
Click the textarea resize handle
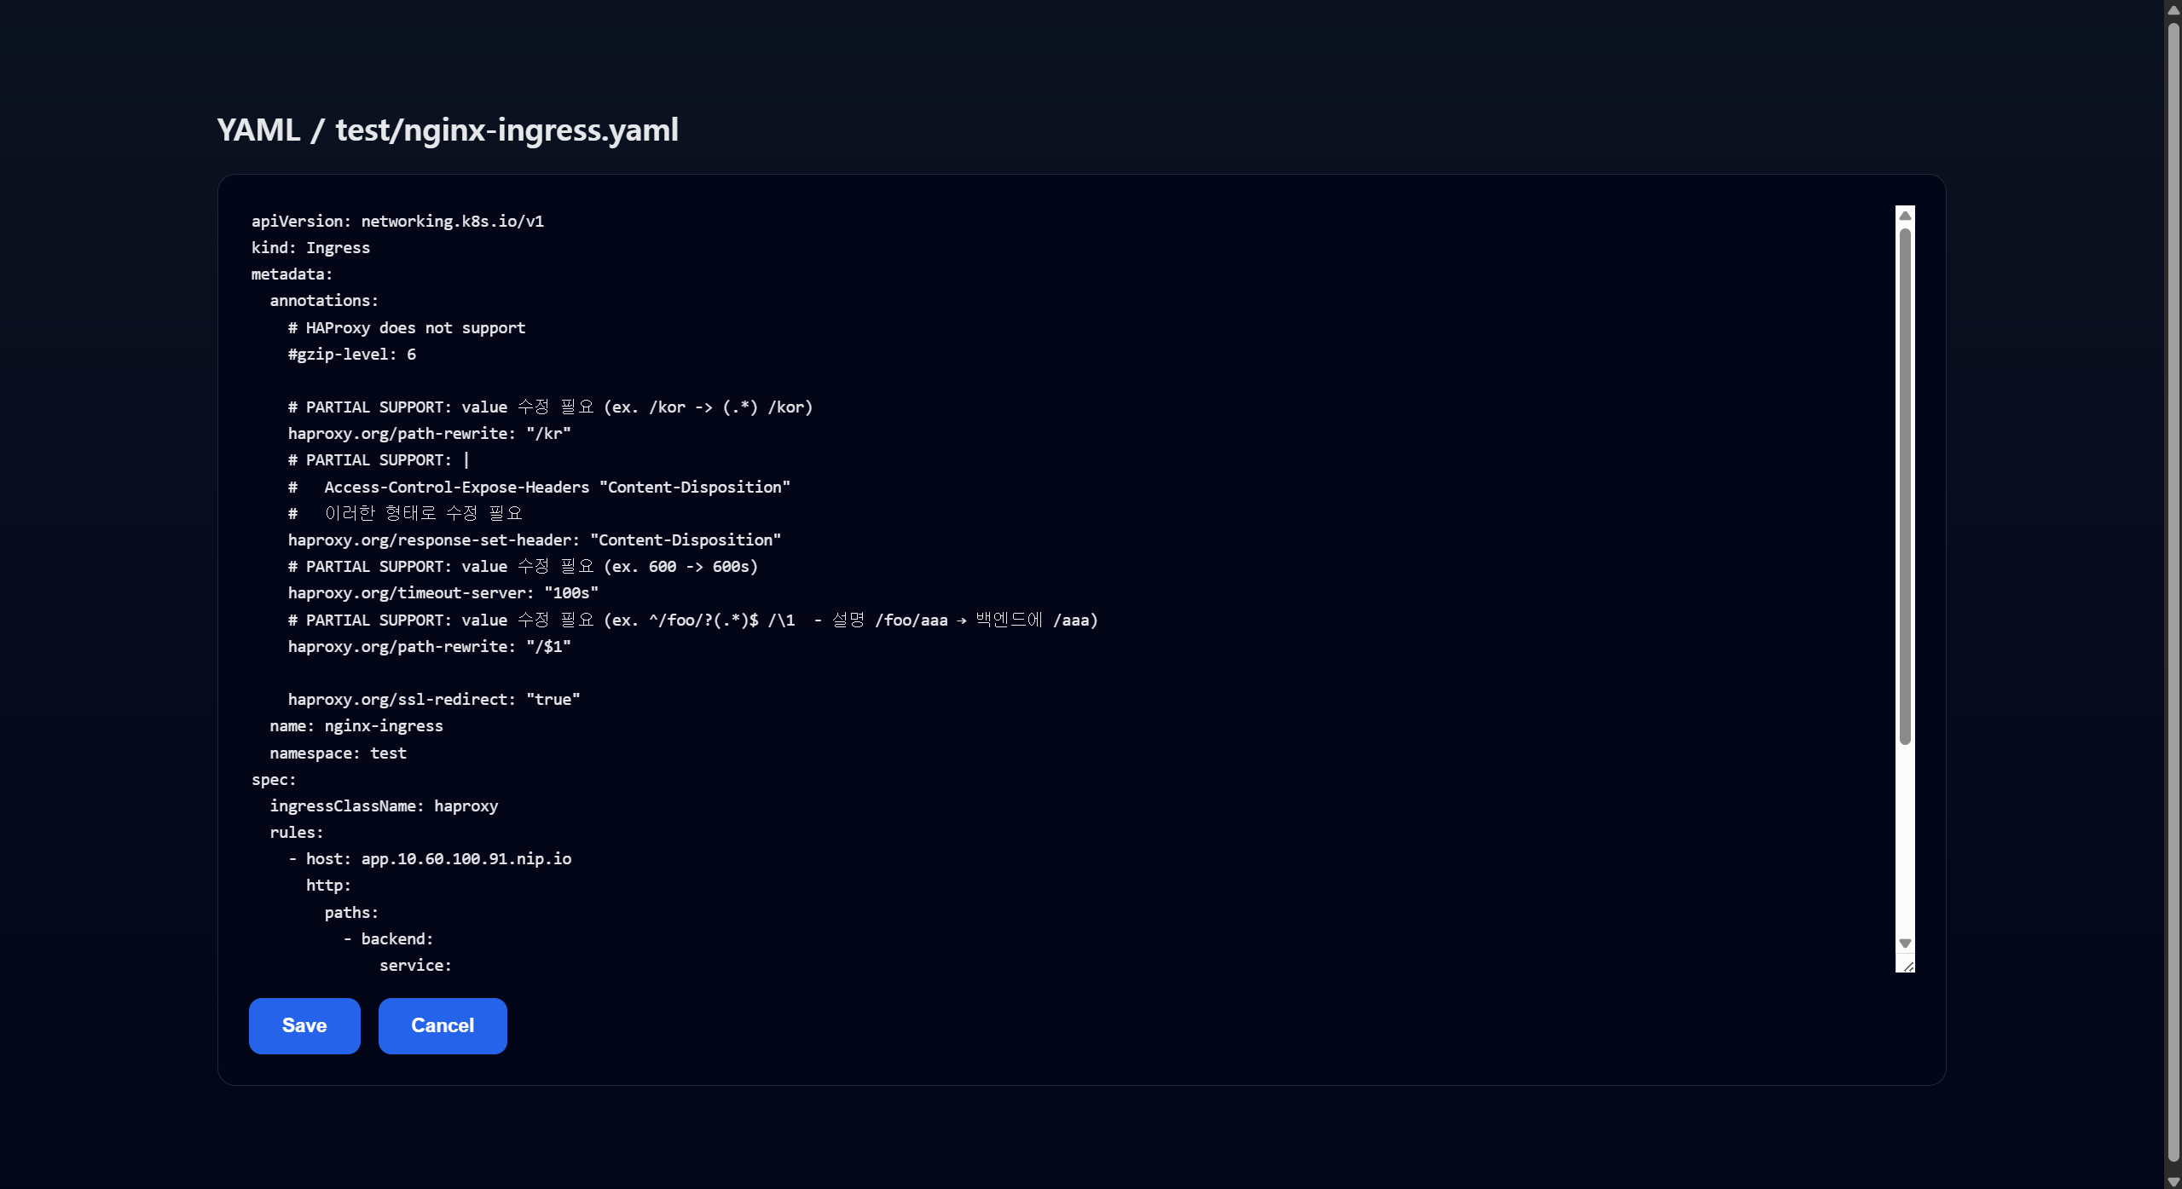pos(1908,966)
